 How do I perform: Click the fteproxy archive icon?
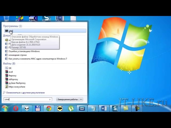click(6, 75)
